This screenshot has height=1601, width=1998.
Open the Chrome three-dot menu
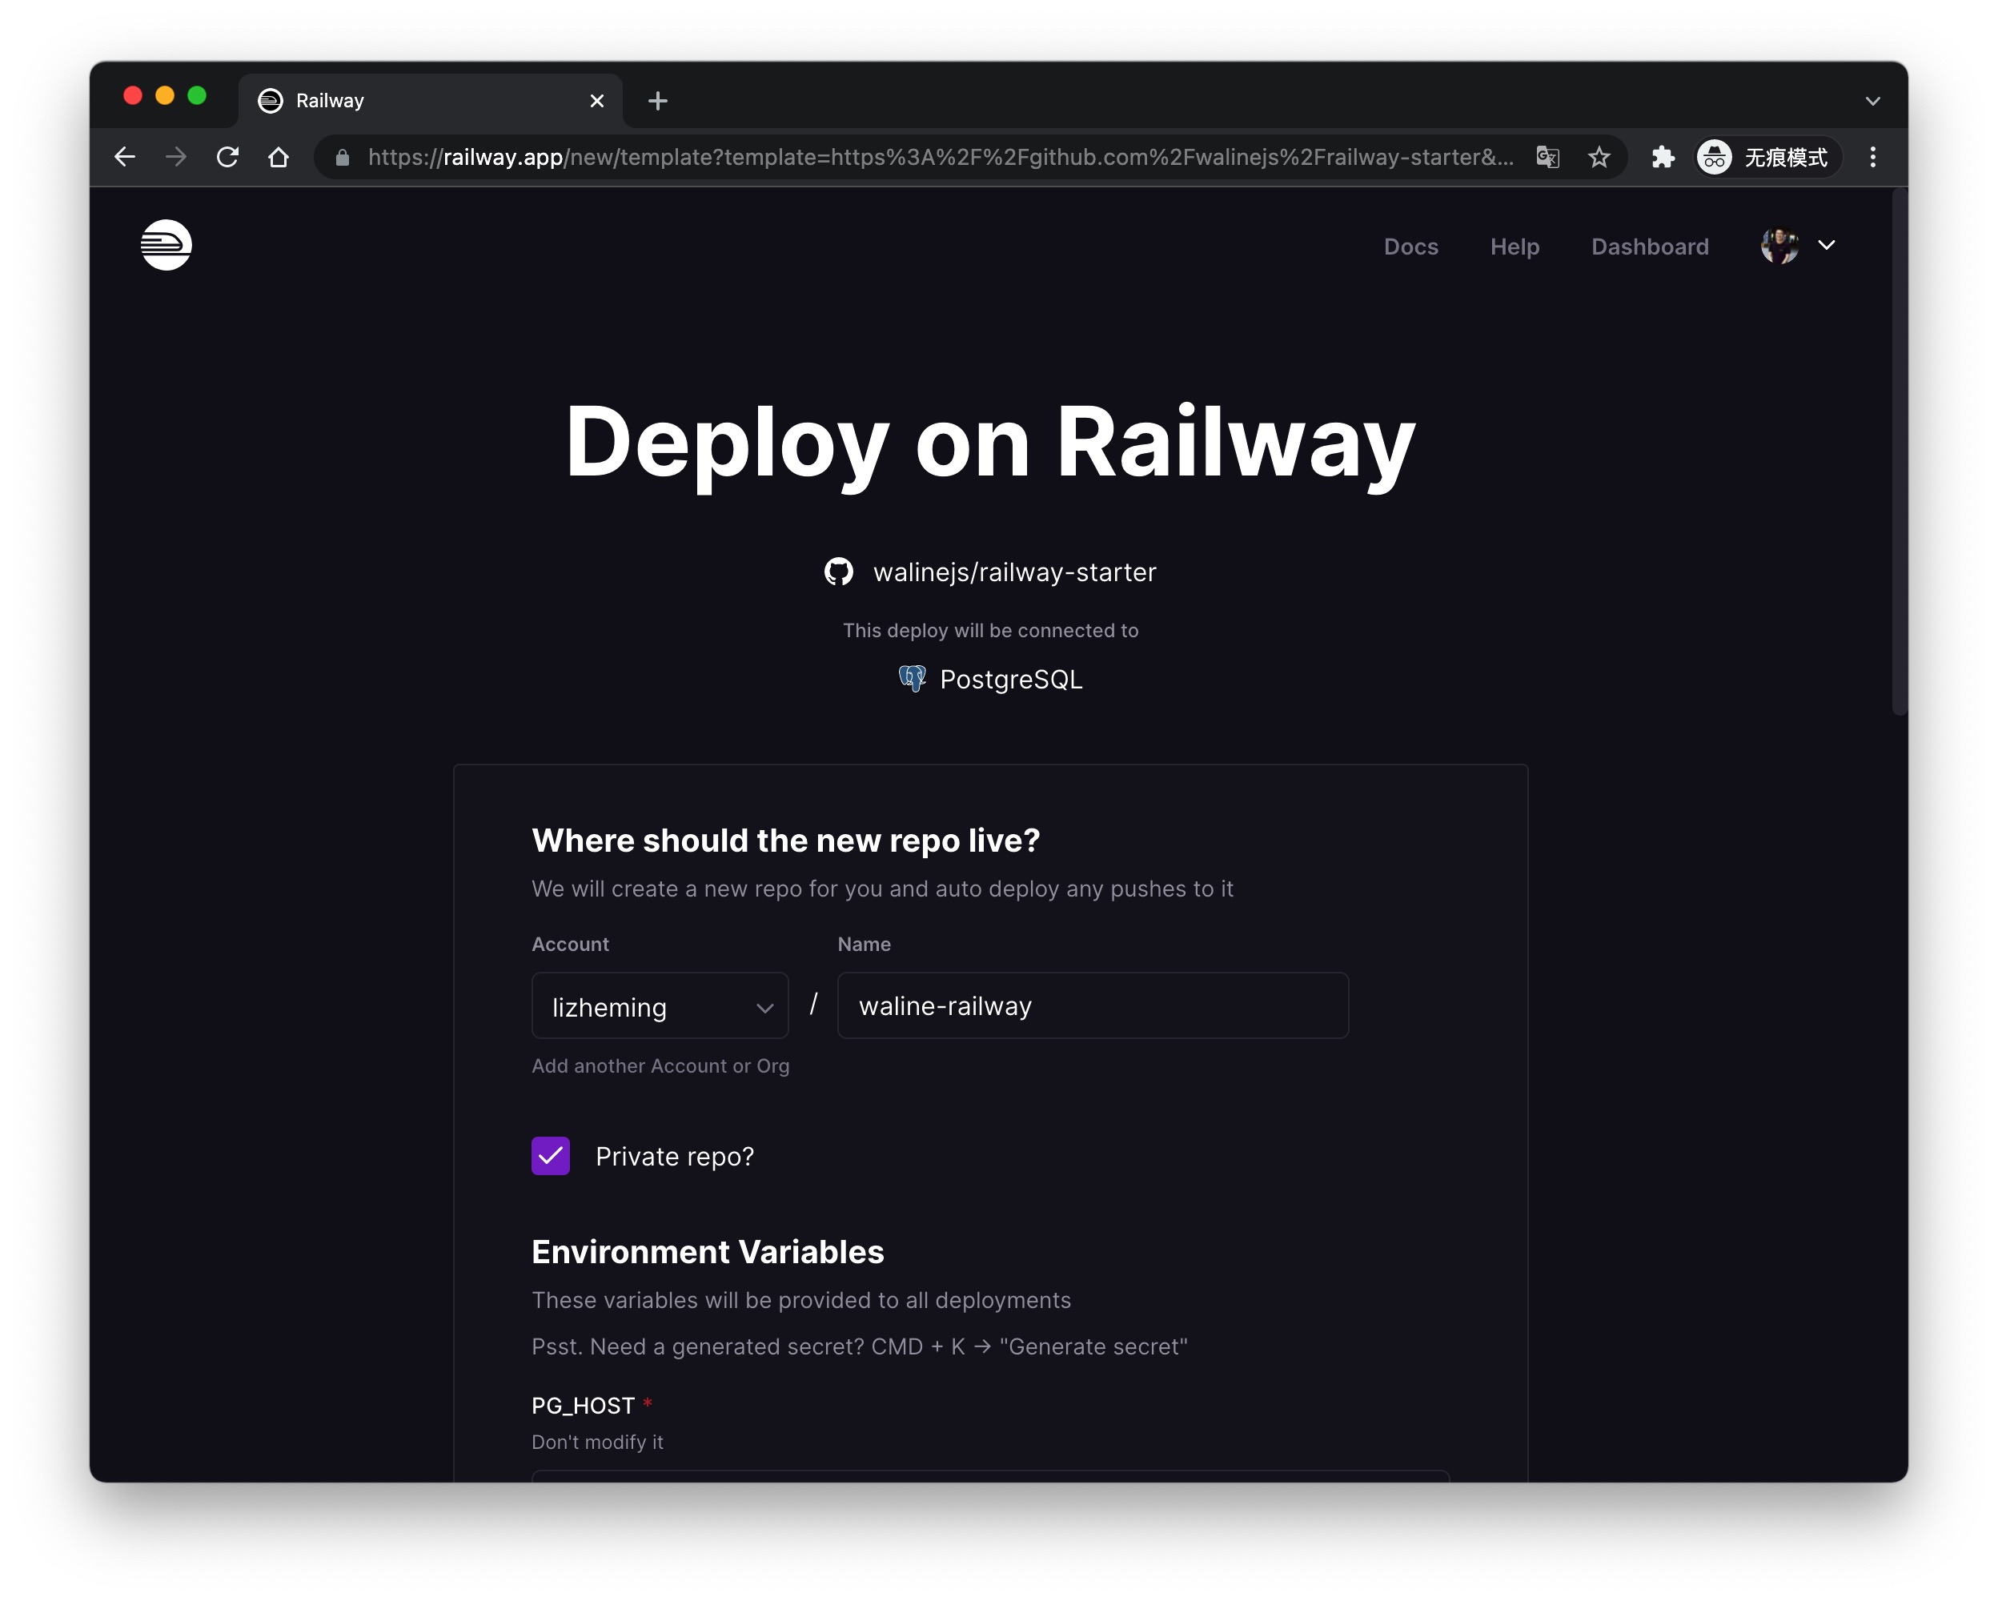pyautogui.click(x=1873, y=158)
